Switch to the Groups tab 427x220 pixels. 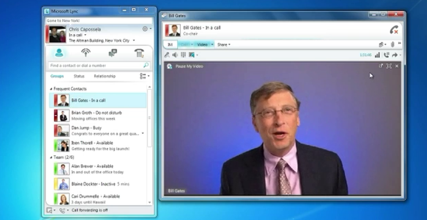(x=57, y=76)
